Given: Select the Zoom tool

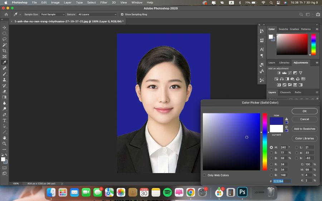Looking at the screenshot, I should [x=4, y=143].
